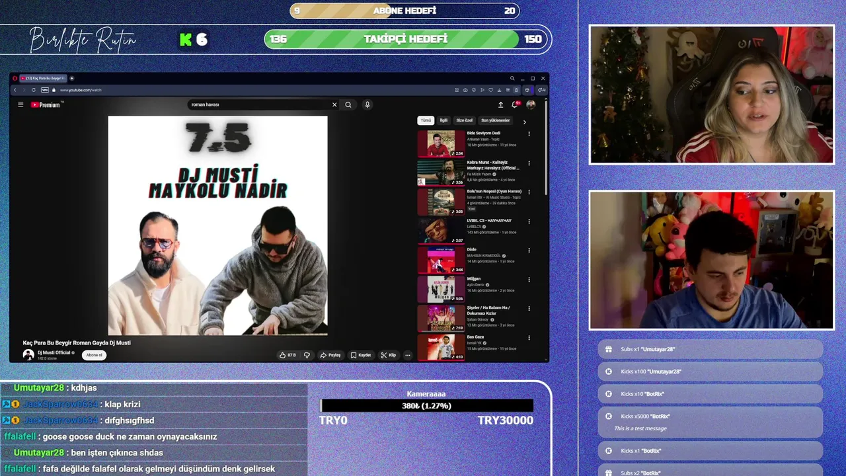Click the DJ Musti video player
The height and width of the screenshot is (476, 846).
pyautogui.click(x=217, y=225)
